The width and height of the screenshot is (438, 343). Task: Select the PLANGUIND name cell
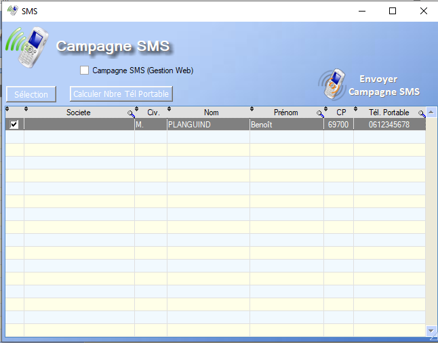tap(207, 125)
